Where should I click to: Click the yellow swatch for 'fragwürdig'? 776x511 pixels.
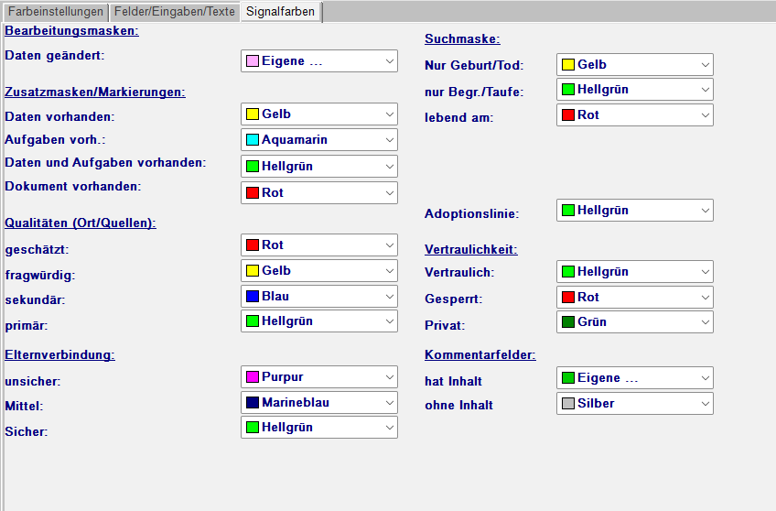click(253, 271)
